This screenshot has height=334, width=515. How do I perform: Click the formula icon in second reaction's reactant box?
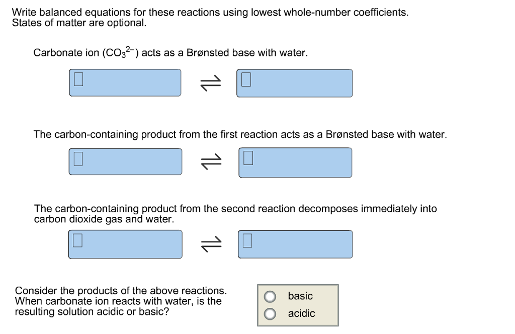coord(78,157)
